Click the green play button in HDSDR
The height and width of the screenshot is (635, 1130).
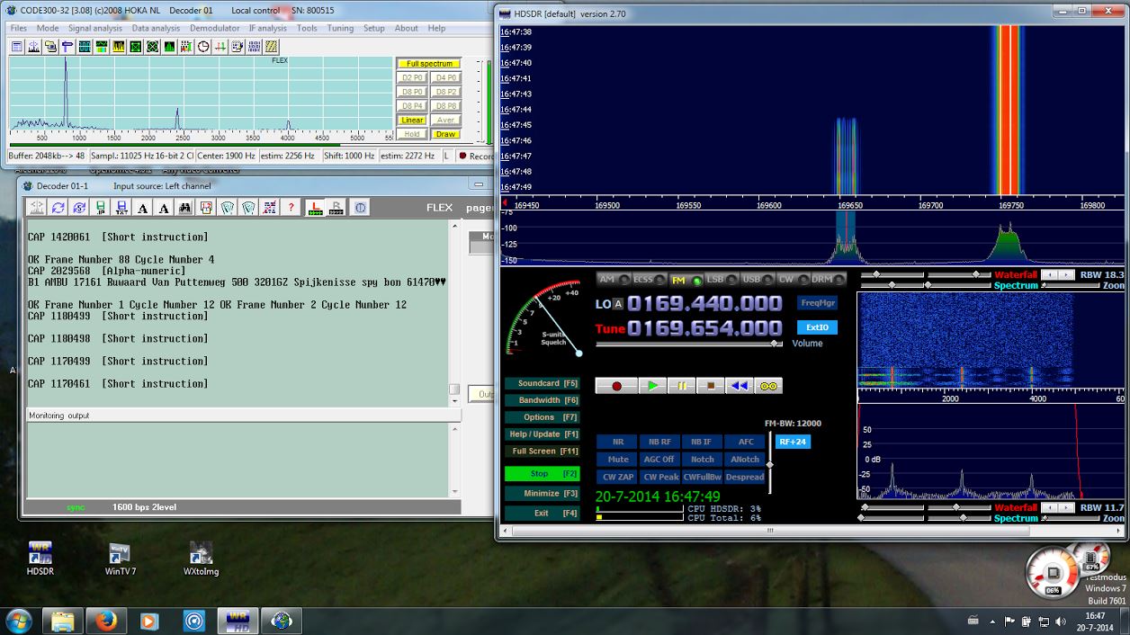(652, 386)
